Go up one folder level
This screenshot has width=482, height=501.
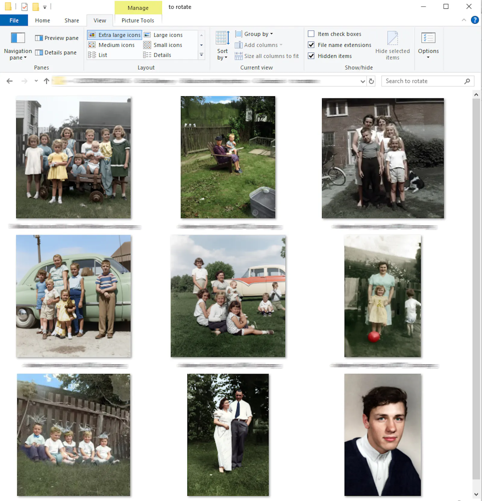(x=46, y=81)
